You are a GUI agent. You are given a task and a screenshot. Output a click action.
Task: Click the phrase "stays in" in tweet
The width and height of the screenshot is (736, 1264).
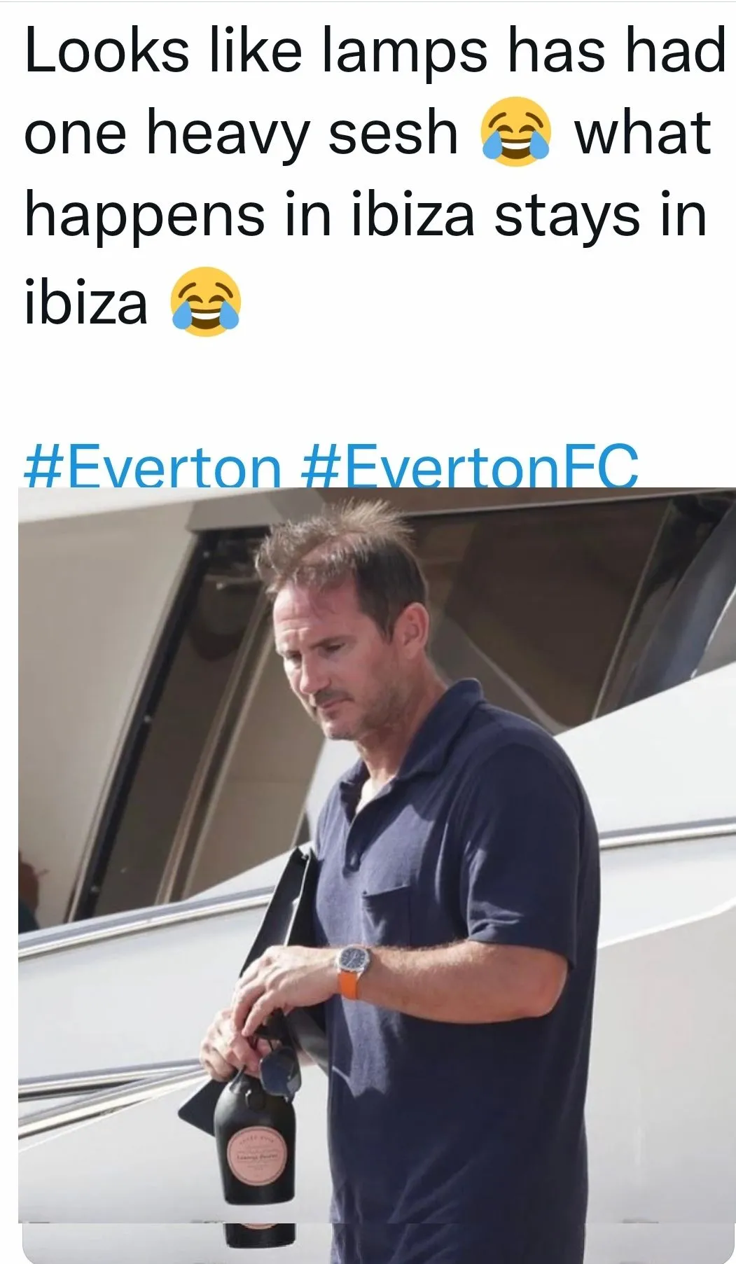tap(601, 217)
